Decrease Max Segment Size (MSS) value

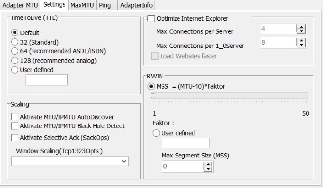pyautogui.click(x=208, y=169)
